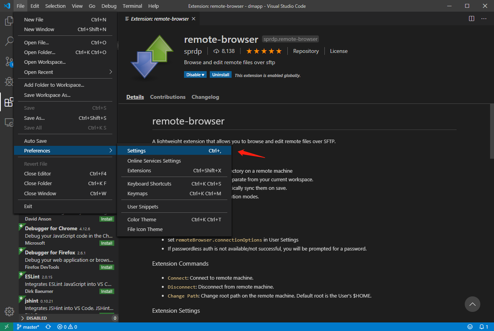Click the split editor icon
Image resolution: width=494 pixels, height=331 pixels.
point(471,18)
